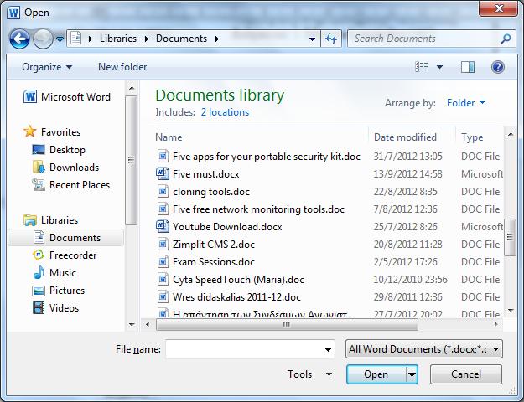524x402 pixels.
Task: Open Downloads under Favorites
Action: pyautogui.click(x=65, y=167)
